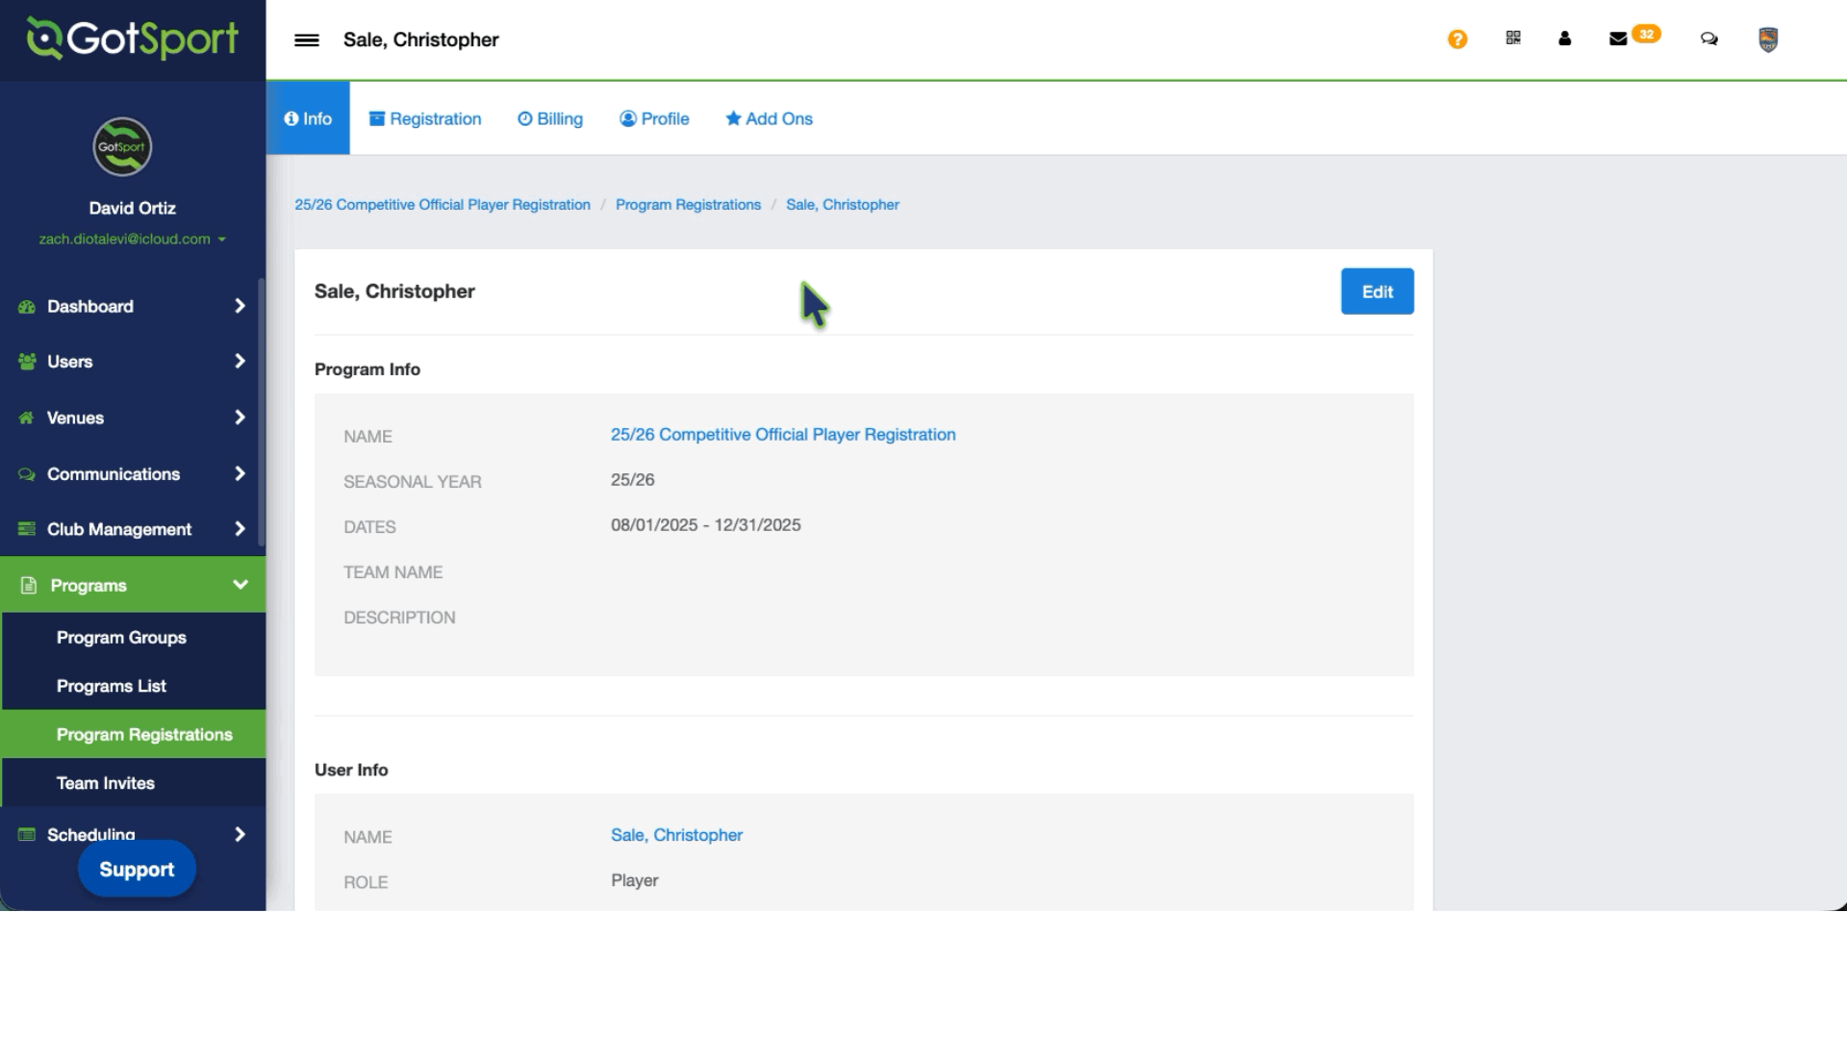Image resolution: width=1847 pixels, height=1039 pixels.
Task: Open the mail inbox envelope icon
Action: 1618,38
